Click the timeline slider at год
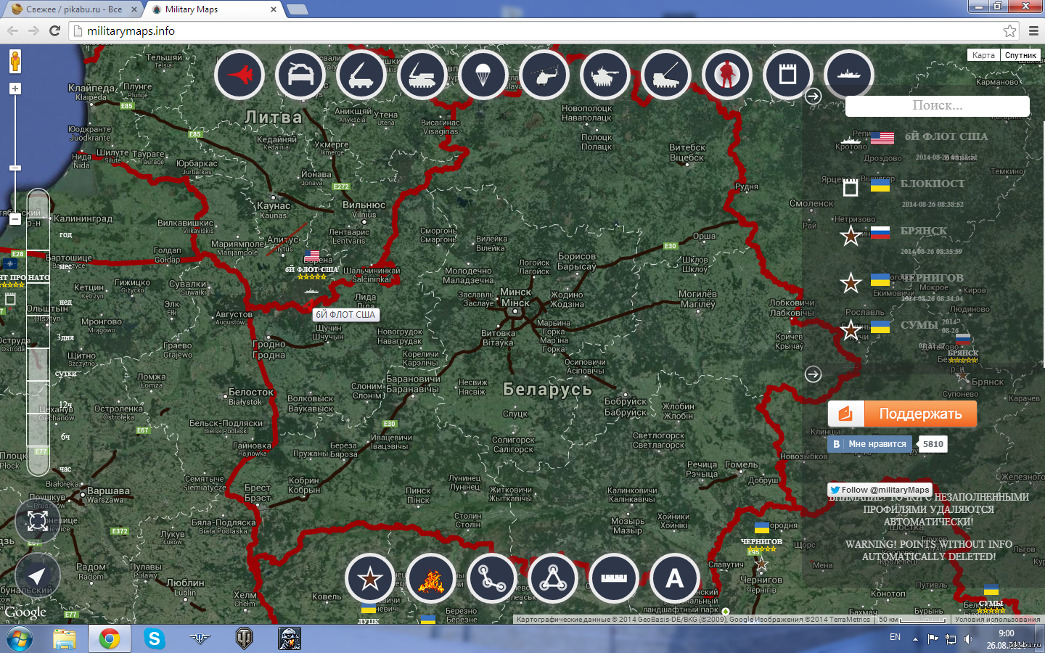Screen dimensions: 1045x653 (38, 234)
